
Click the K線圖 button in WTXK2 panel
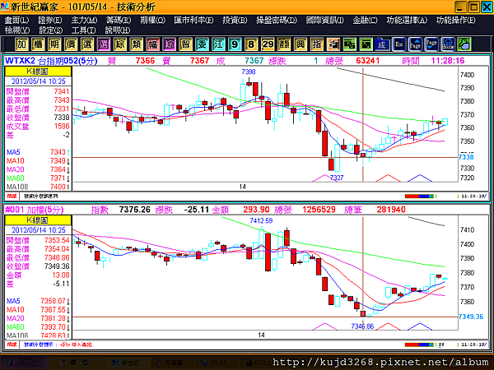pos(38,72)
